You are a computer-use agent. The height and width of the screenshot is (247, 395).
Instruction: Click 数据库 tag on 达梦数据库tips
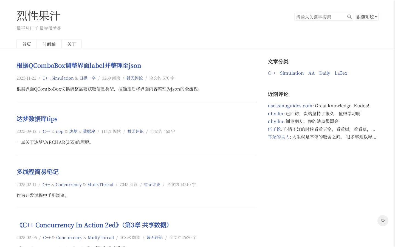click(x=89, y=131)
